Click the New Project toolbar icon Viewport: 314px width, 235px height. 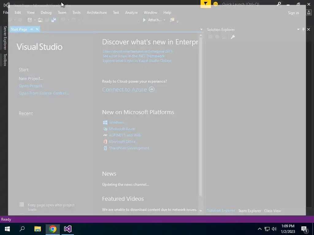[30, 20]
